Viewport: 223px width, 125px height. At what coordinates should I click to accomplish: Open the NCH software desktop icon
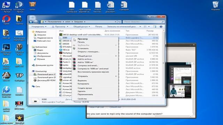coord(20,105)
